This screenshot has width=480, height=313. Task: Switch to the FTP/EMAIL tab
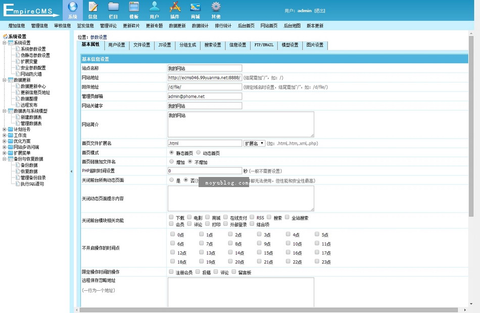click(x=264, y=45)
